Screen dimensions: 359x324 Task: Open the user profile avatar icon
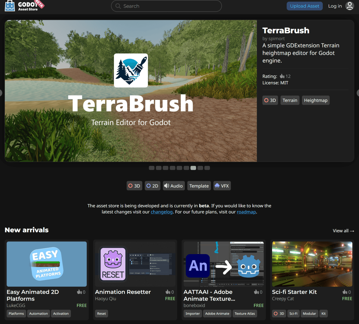coord(350,6)
